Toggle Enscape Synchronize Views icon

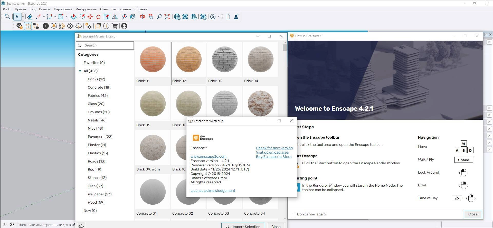[36, 26]
